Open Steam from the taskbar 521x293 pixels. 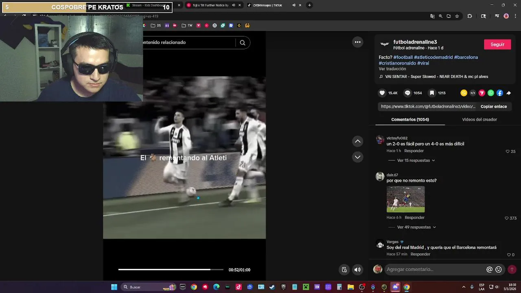click(x=272, y=287)
